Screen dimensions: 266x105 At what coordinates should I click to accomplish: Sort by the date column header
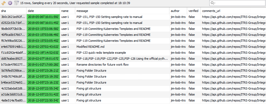pyautogui.click(x=43, y=11)
